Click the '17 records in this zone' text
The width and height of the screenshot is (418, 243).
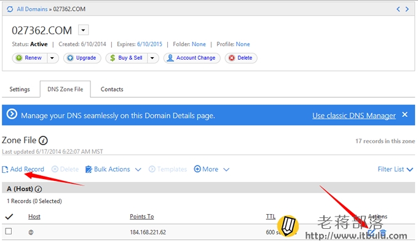click(385, 141)
